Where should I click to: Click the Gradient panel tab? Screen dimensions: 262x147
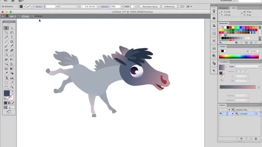(224, 62)
